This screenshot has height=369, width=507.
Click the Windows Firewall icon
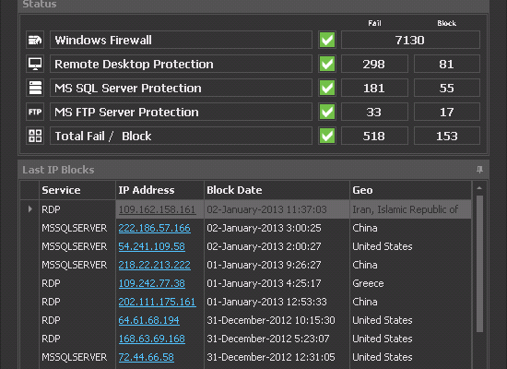click(35, 40)
